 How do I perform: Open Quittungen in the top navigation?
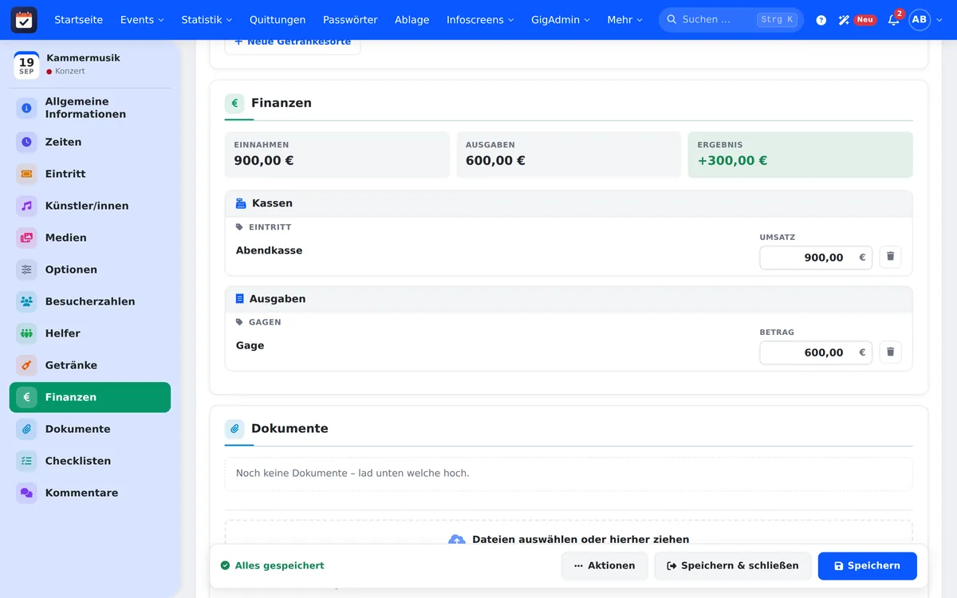click(278, 20)
